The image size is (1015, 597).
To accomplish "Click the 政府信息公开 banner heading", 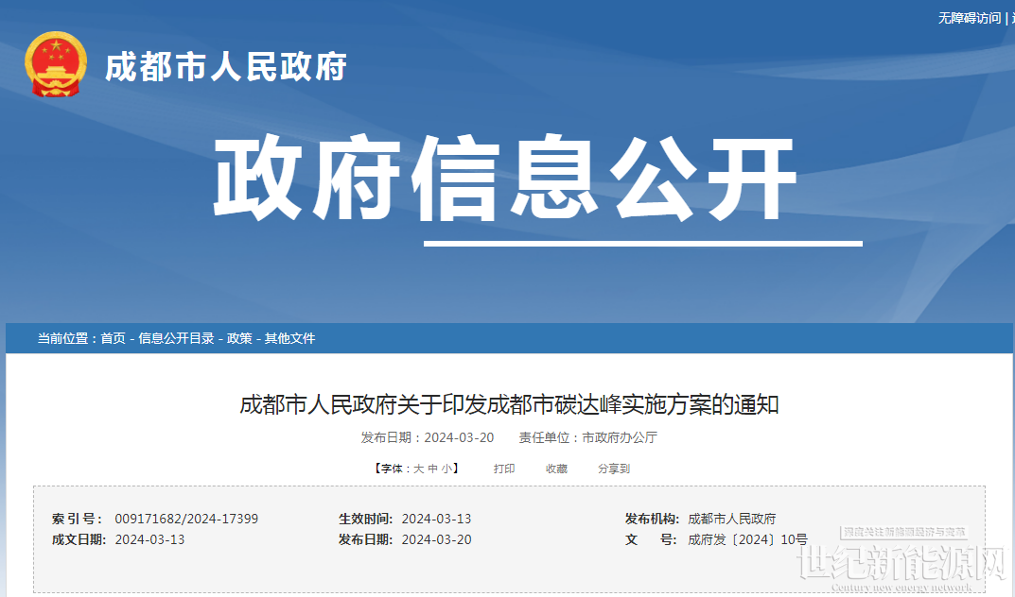I will point(504,180).
